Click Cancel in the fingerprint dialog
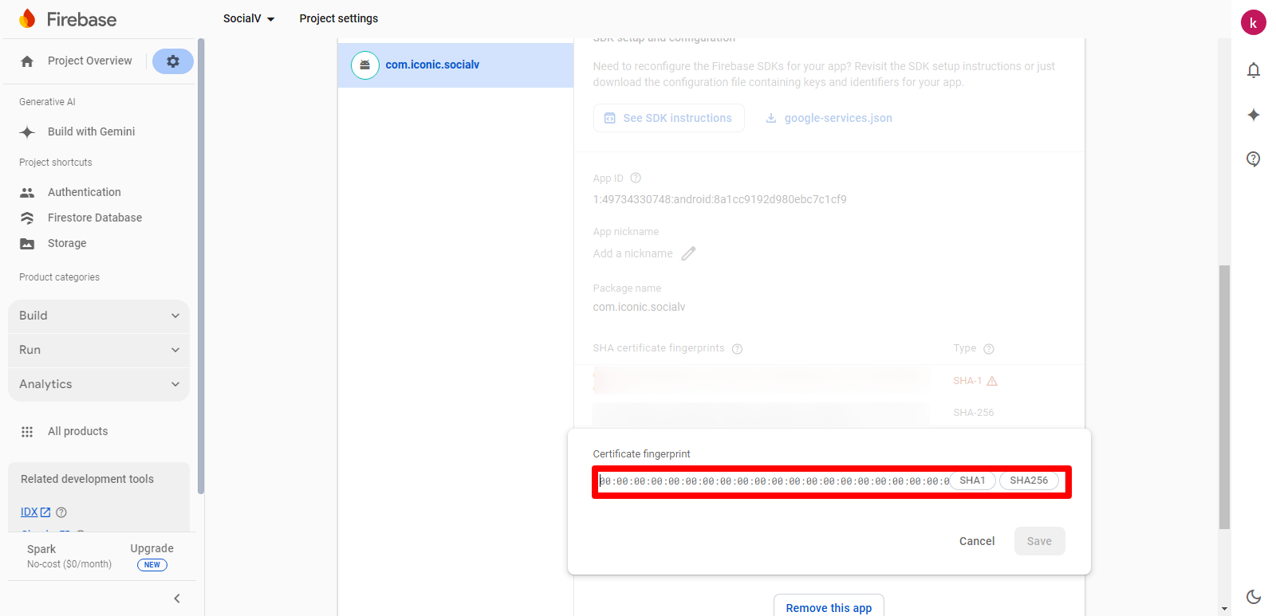 (976, 541)
